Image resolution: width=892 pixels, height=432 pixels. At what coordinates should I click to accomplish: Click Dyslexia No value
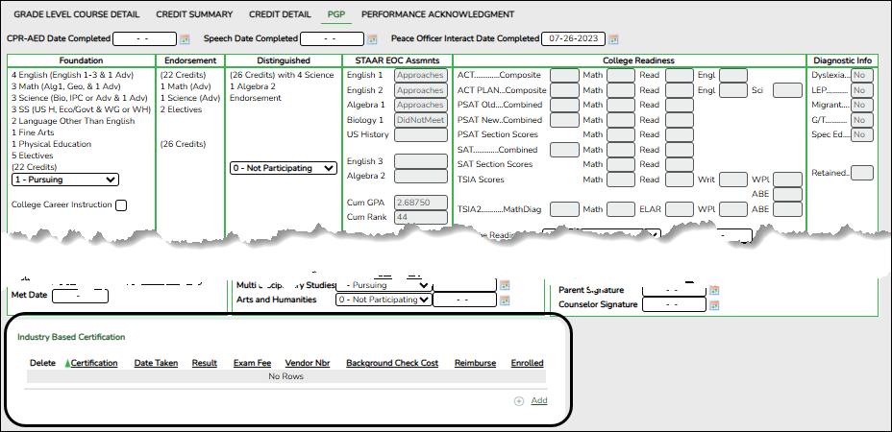pyautogui.click(x=862, y=75)
